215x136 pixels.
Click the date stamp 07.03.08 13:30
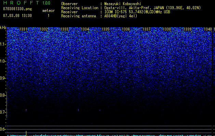(17, 16)
